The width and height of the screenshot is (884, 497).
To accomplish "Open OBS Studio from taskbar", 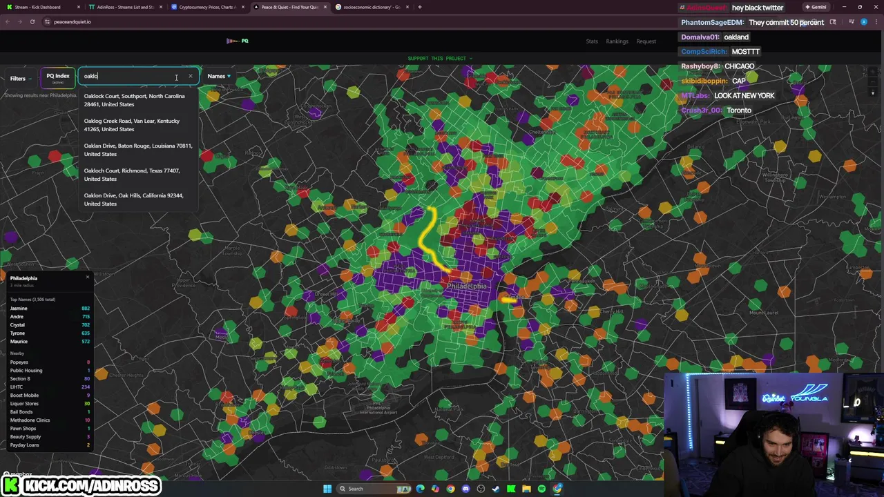I will 481,489.
